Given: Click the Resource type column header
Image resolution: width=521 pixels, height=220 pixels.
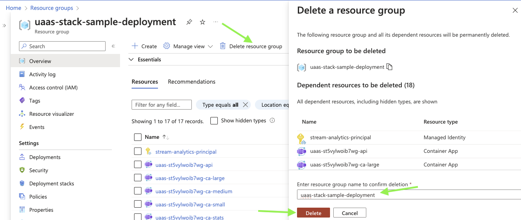Looking at the screenshot, I should 441,122.
